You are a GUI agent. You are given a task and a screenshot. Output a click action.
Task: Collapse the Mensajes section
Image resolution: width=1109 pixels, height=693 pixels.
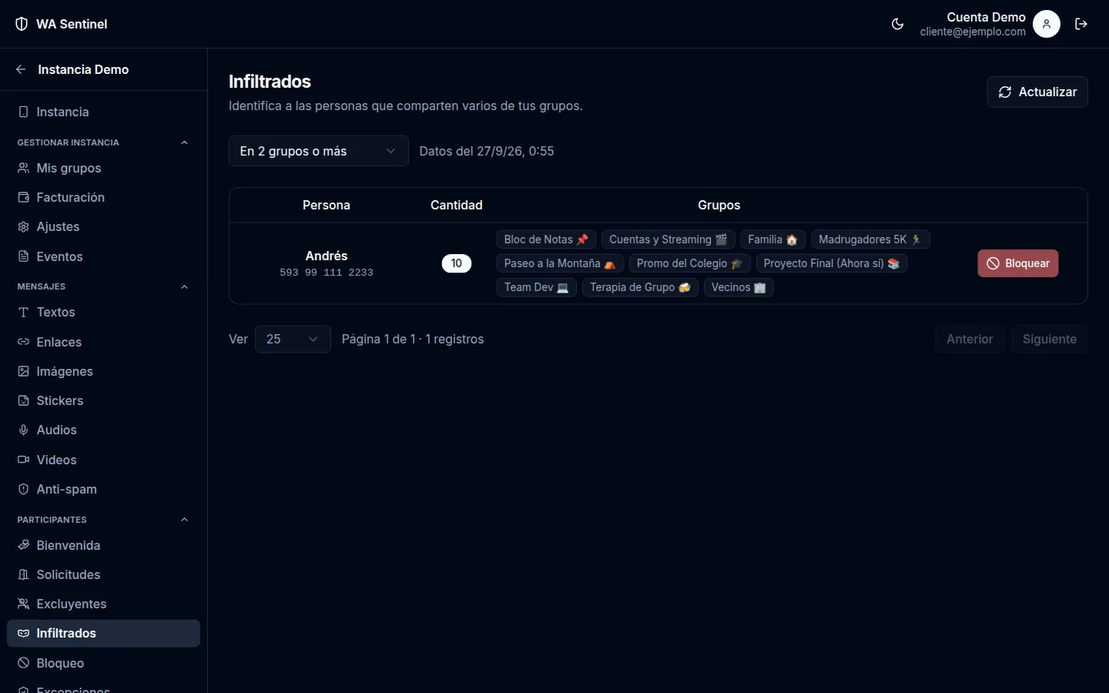(184, 286)
